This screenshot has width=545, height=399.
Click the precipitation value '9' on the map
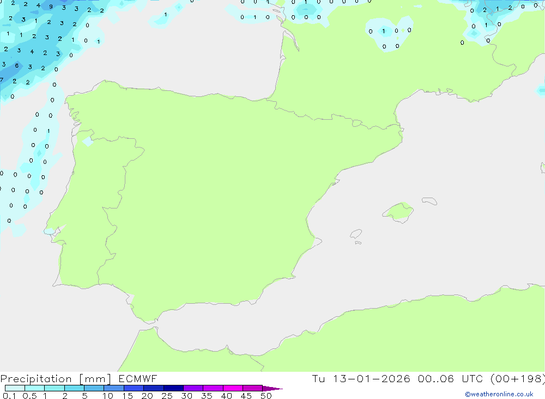click(x=51, y=7)
